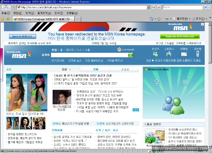Click the previous news slide arrow
212x154 pixels.
point(134,110)
